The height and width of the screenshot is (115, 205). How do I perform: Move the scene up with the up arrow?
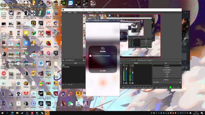tap(69, 85)
